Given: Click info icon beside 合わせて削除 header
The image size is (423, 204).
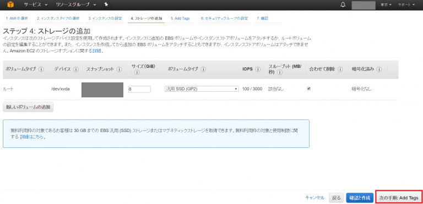Looking at the screenshot, I should tap(340, 69).
